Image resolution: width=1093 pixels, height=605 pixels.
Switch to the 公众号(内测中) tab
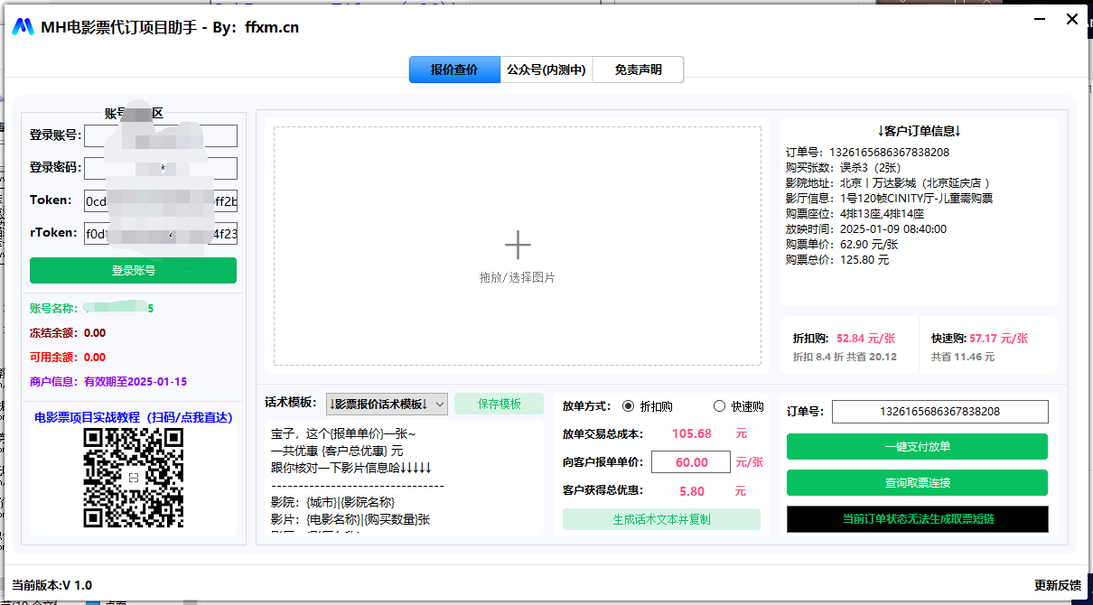(x=546, y=69)
